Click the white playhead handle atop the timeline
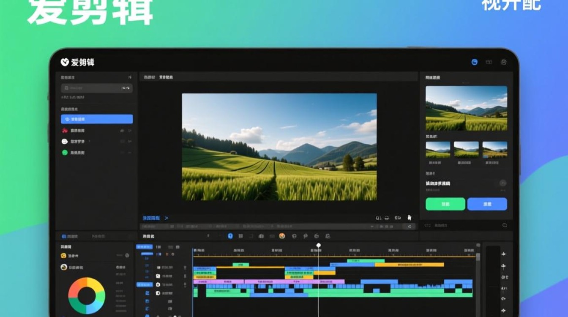The image size is (568, 317). coord(318,245)
